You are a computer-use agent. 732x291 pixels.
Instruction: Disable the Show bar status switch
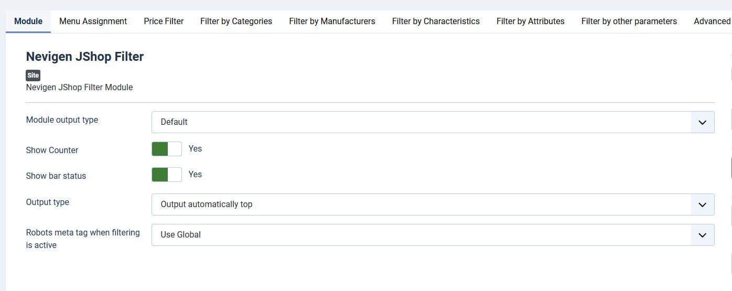tap(167, 175)
